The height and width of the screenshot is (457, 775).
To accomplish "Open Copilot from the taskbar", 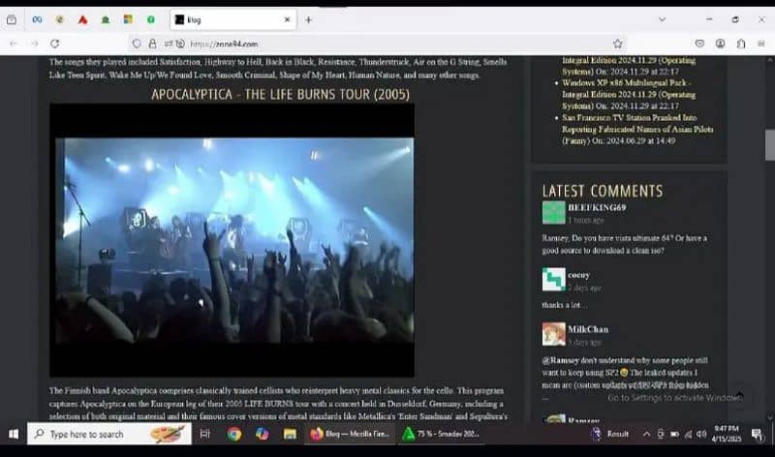I will pyautogui.click(x=262, y=434).
